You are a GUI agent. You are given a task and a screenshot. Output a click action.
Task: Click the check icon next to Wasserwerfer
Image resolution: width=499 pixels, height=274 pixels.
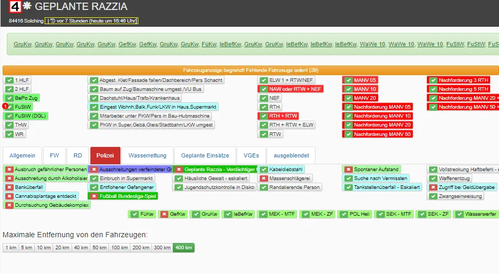tap(460, 214)
